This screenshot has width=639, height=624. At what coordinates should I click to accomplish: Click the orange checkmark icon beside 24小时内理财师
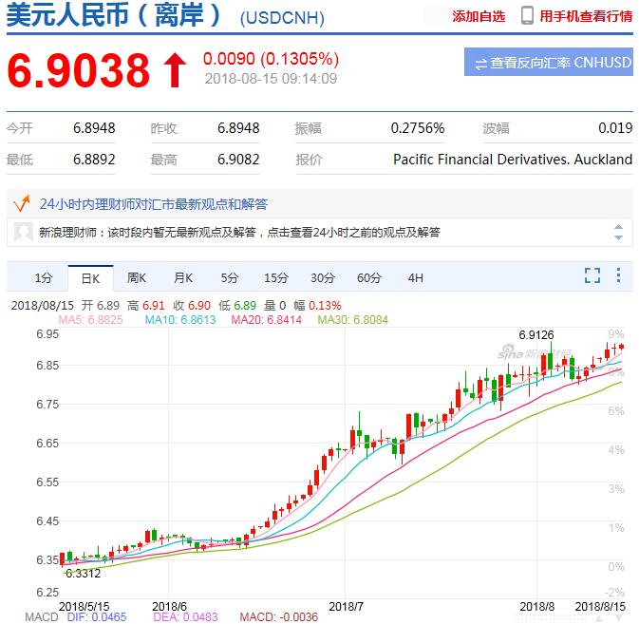pyautogui.click(x=19, y=204)
